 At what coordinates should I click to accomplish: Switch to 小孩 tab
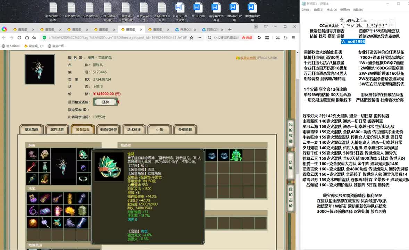(x=159, y=130)
